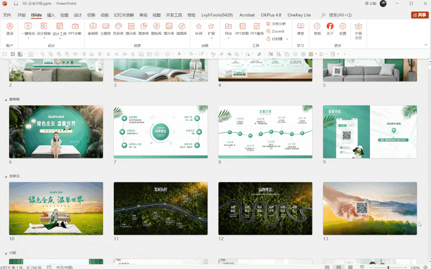Switch to the 插入 tab

51,15
